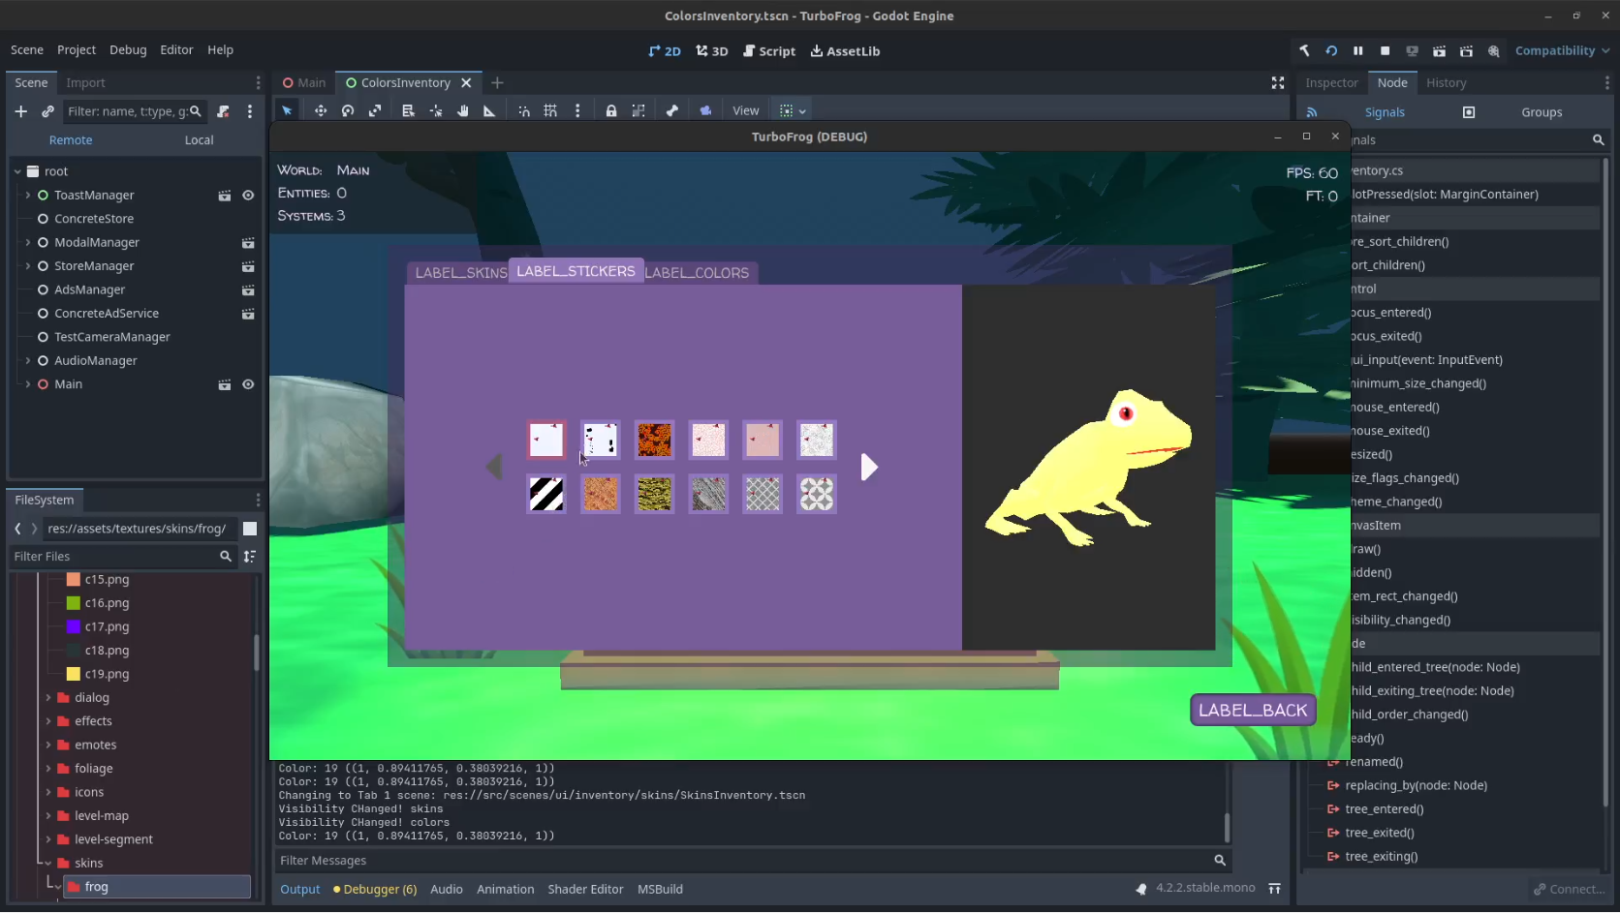Open the Editor menu

176,49
